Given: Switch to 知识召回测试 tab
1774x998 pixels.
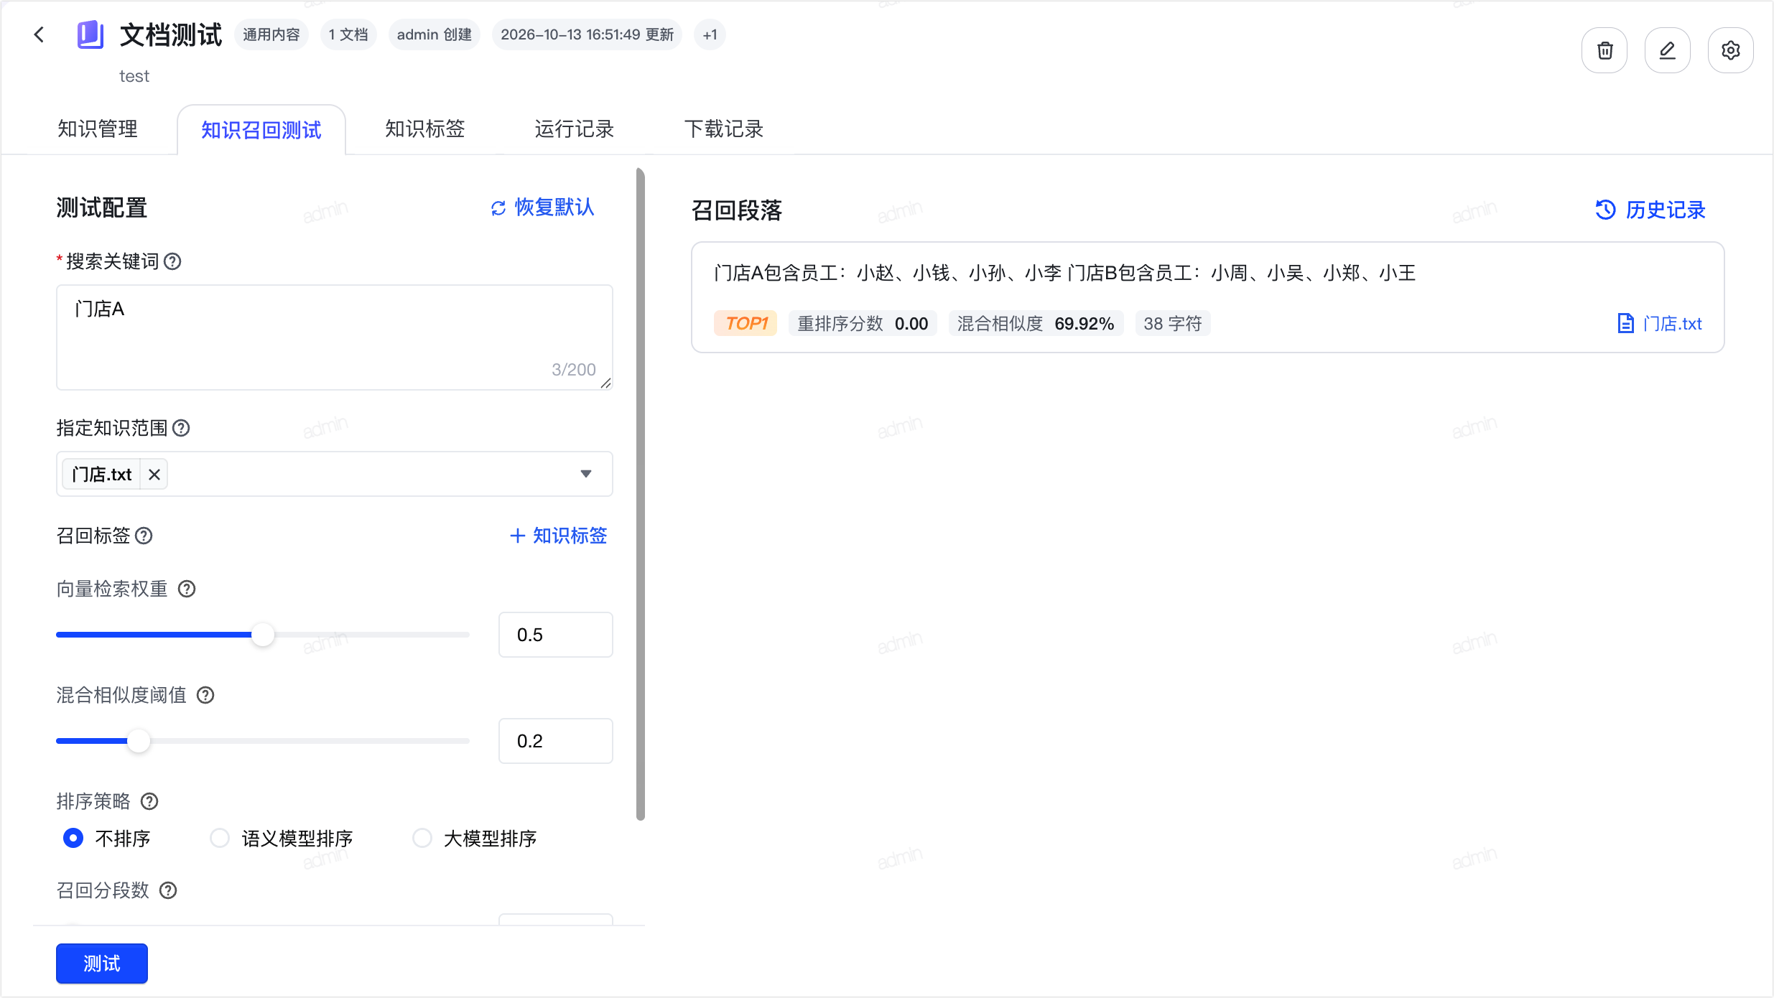Looking at the screenshot, I should [261, 130].
